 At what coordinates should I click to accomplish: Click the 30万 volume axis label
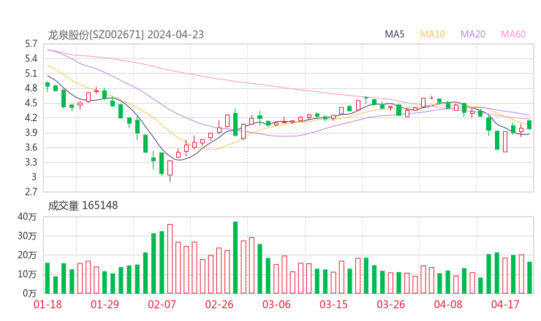coord(27,236)
